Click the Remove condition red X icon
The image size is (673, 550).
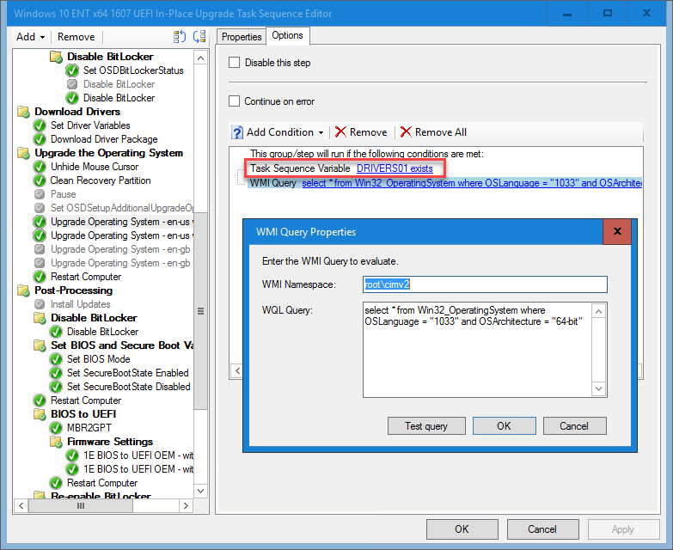pyautogui.click(x=341, y=132)
